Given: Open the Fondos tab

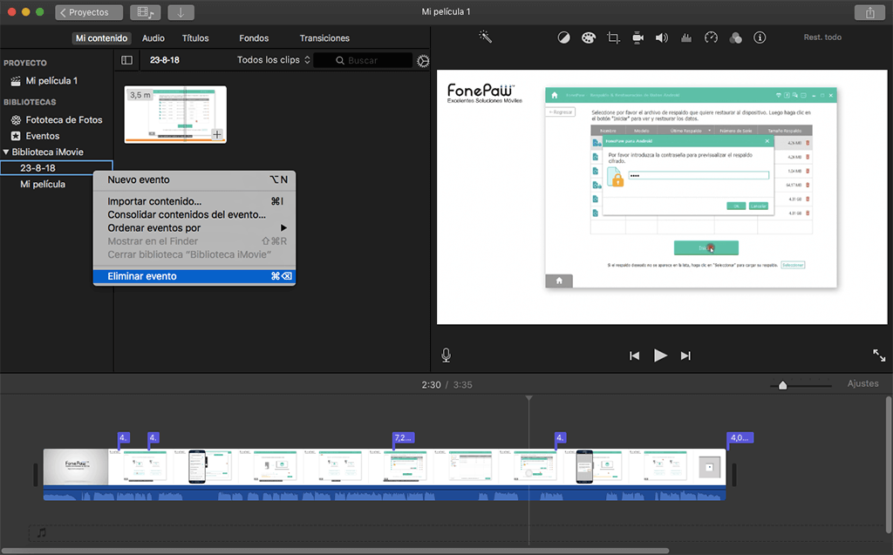Looking at the screenshot, I should click(x=254, y=38).
